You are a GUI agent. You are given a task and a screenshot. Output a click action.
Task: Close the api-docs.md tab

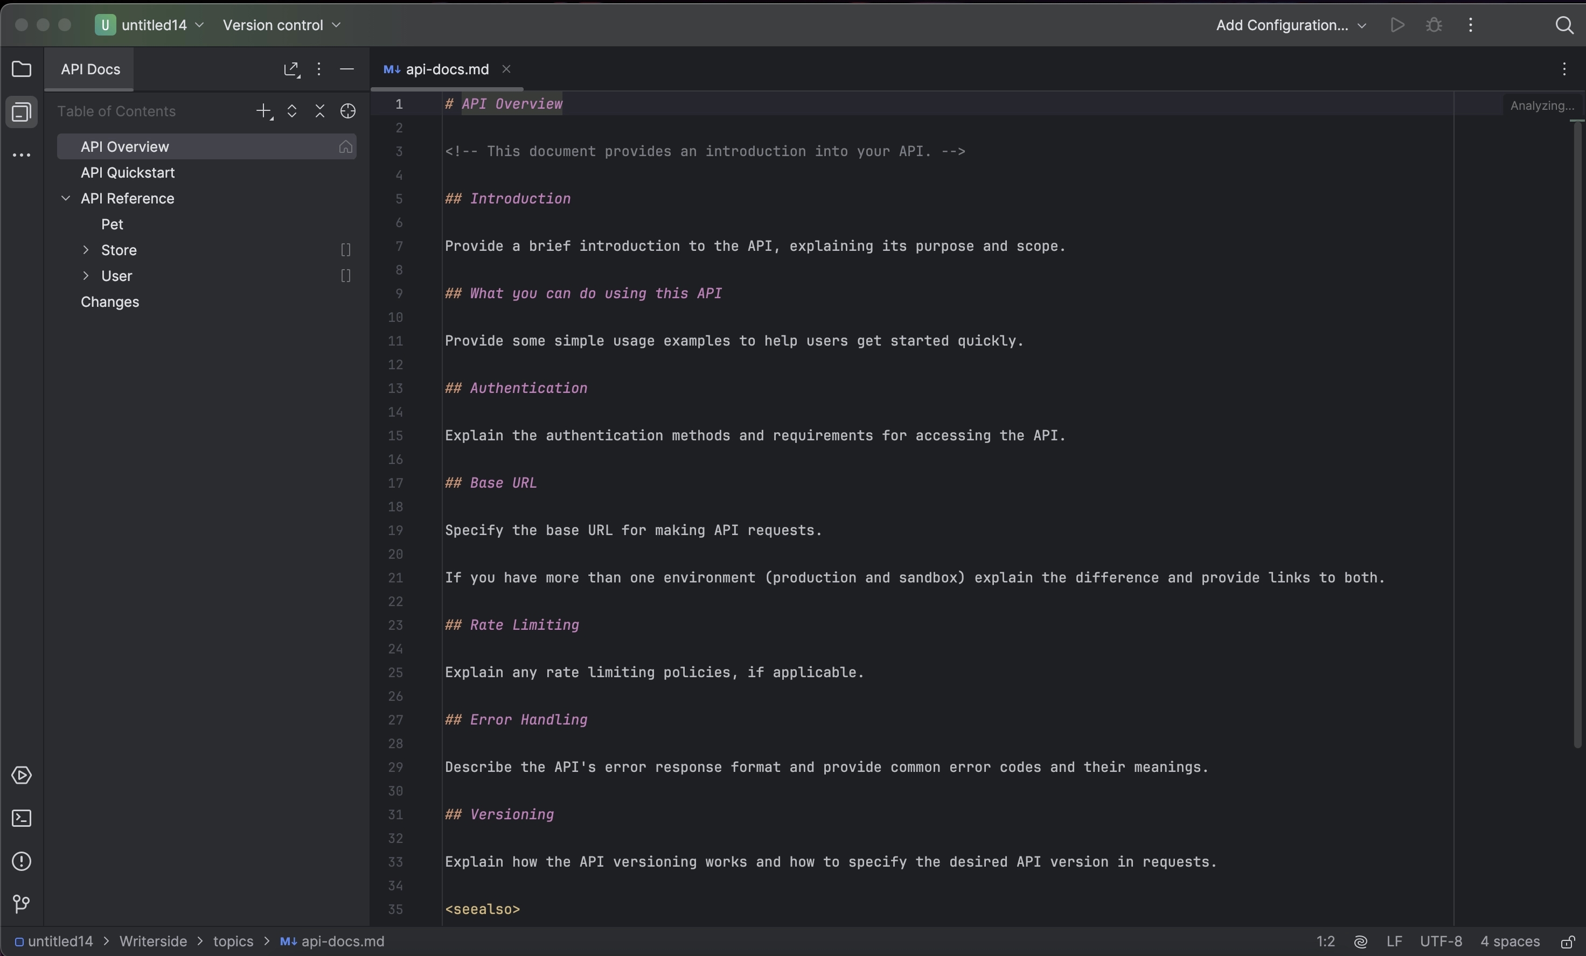click(506, 69)
